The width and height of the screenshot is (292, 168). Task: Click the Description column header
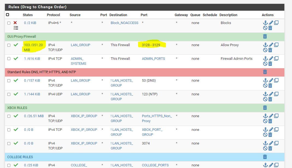[x=228, y=15]
